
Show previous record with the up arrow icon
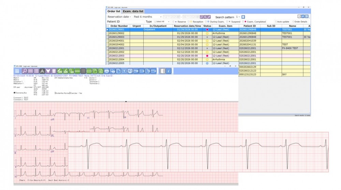42,71
